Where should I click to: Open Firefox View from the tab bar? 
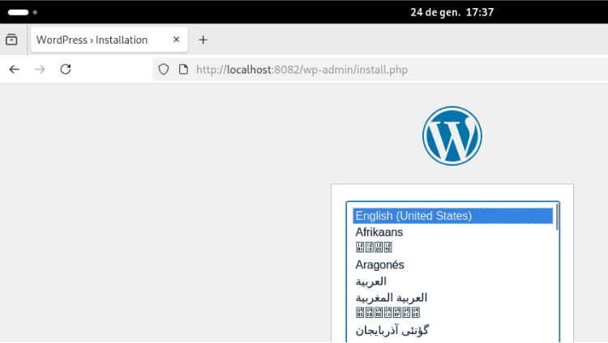(11, 40)
